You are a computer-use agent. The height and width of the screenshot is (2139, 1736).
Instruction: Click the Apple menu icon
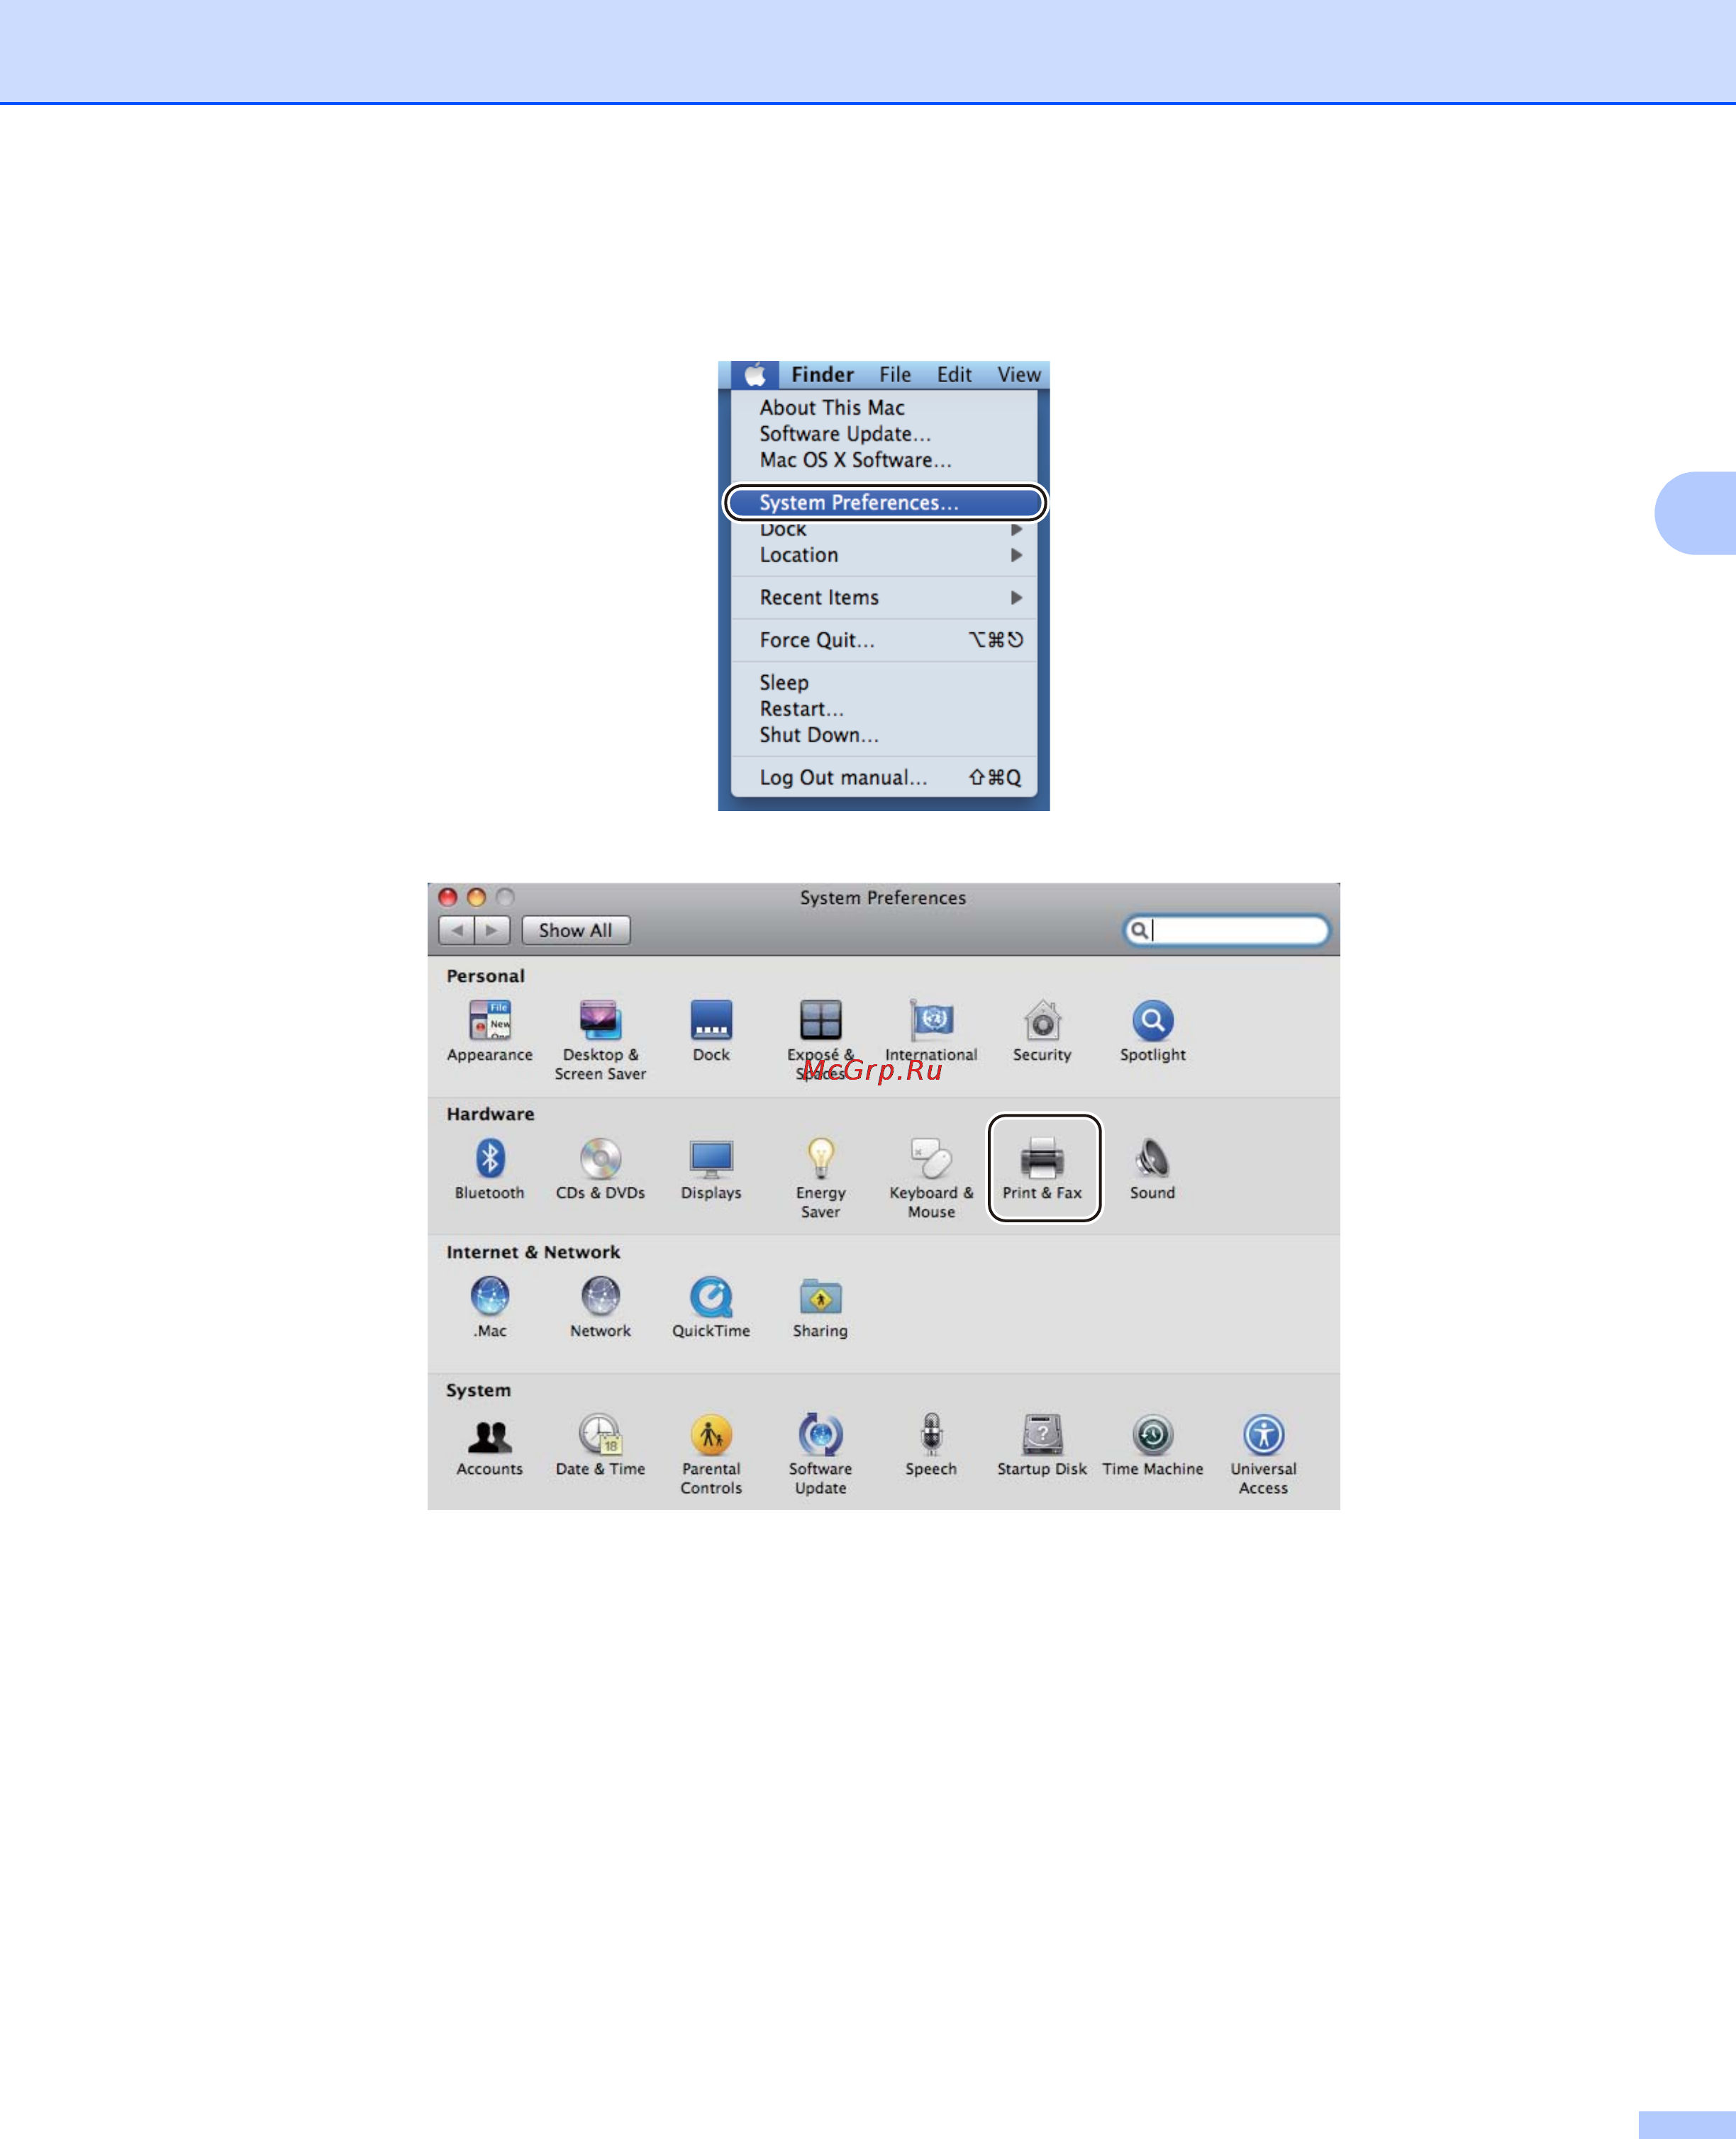755,375
